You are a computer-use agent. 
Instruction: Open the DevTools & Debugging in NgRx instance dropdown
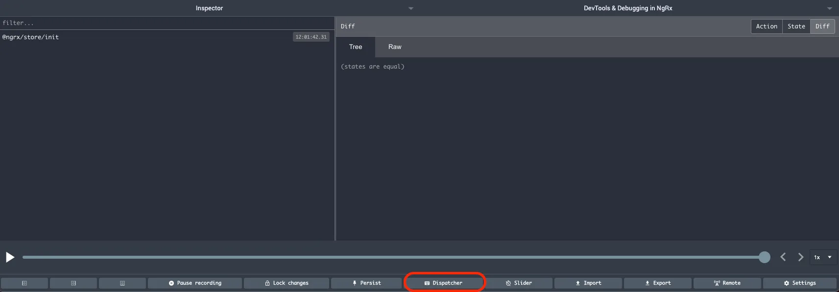tap(628, 8)
